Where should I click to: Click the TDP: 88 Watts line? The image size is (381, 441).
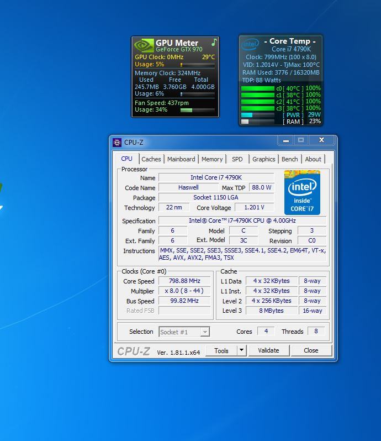pos(261,80)
